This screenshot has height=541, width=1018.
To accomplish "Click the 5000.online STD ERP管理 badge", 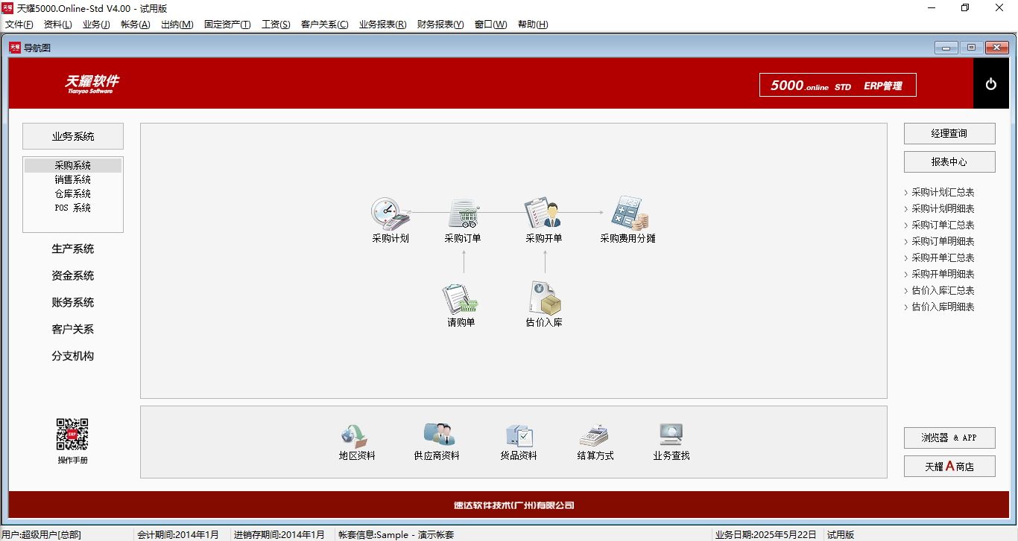I will [x=838, y=85].
